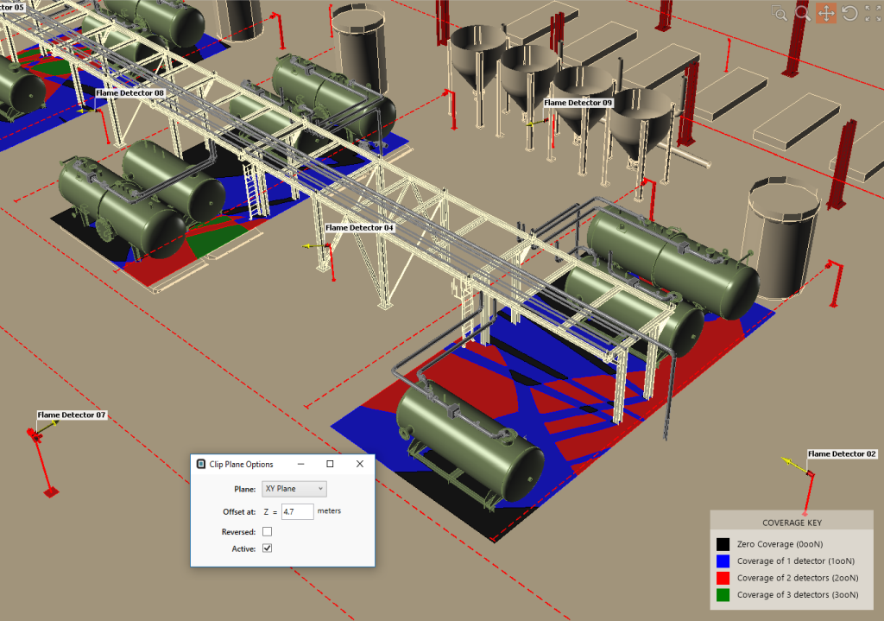The image size is (884, 621).
Task: Select the green Coverage of 3 detectors swatch
Action: 722,594
